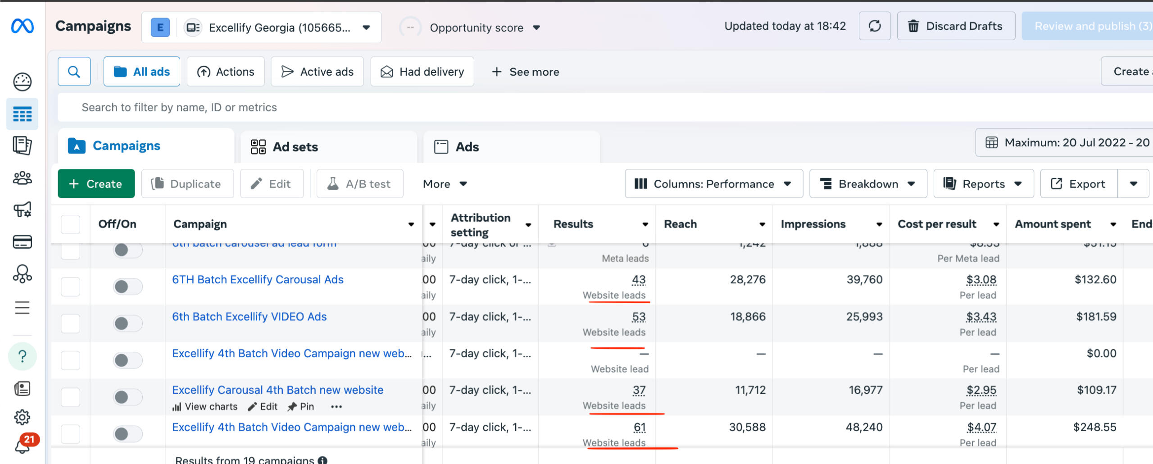The image size is (1153, 464).
Task: Open Account overview gauge icon in sidebar
Action: tap(22, 82)
